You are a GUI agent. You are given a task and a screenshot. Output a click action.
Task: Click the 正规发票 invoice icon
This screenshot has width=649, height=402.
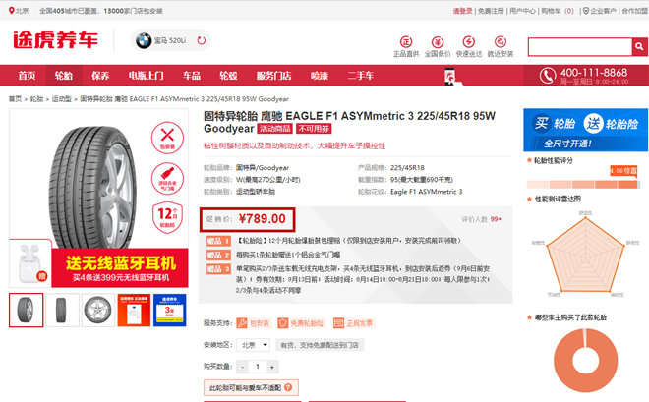pos(338,323)
